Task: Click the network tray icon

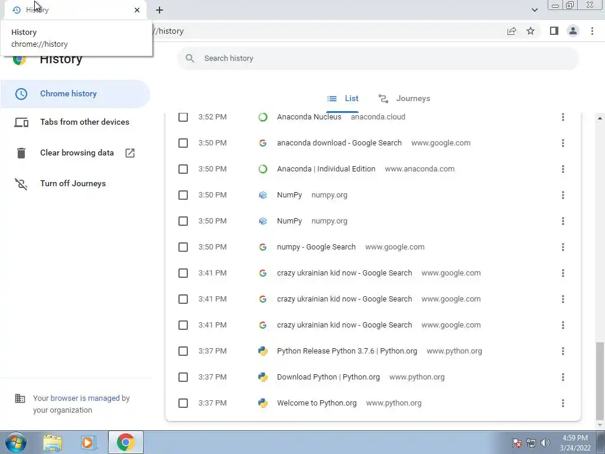Action: click(x=531, y=443)
